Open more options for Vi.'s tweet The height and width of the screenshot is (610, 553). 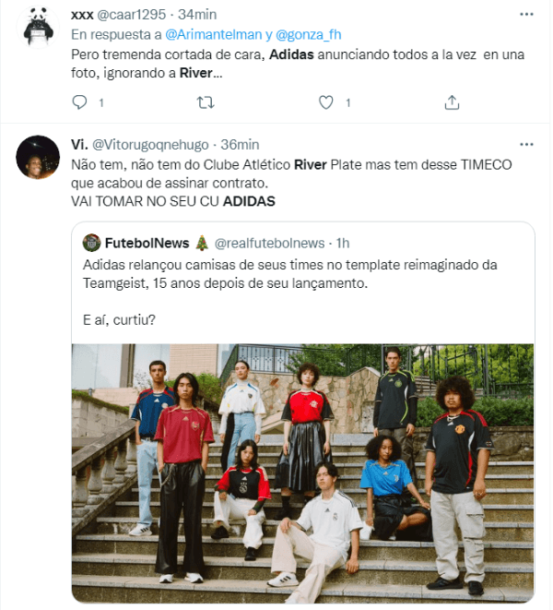pyautogui.click(x=526, y=144)
